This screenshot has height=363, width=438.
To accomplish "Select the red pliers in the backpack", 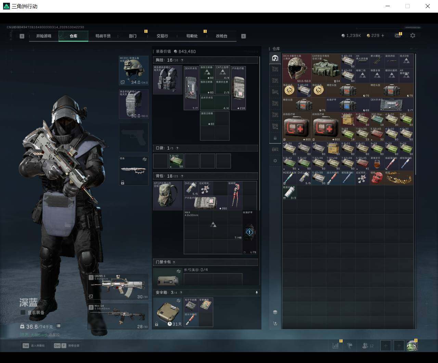I will 235,196.
